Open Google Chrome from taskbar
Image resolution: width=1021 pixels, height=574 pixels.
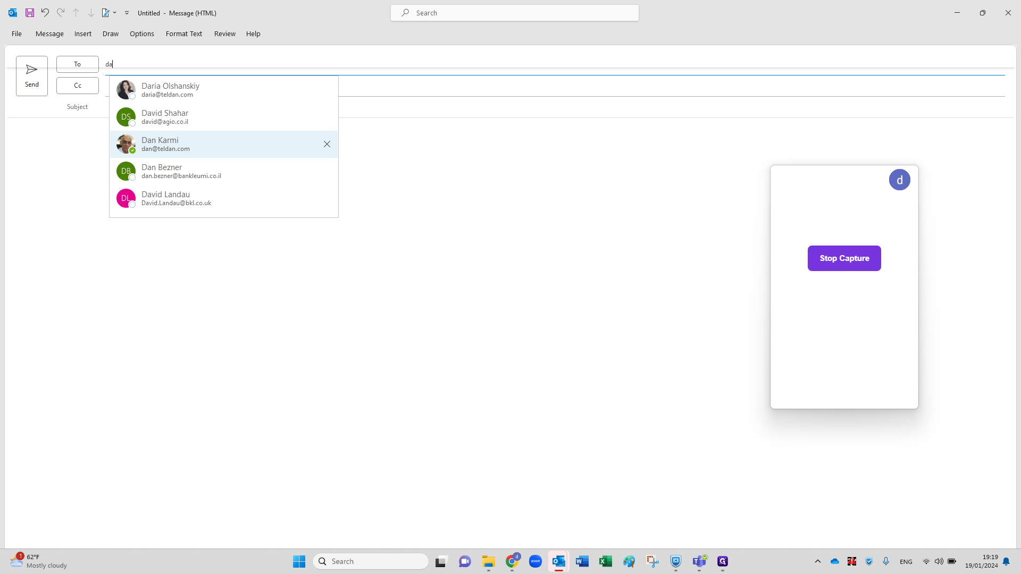(512, 561)
